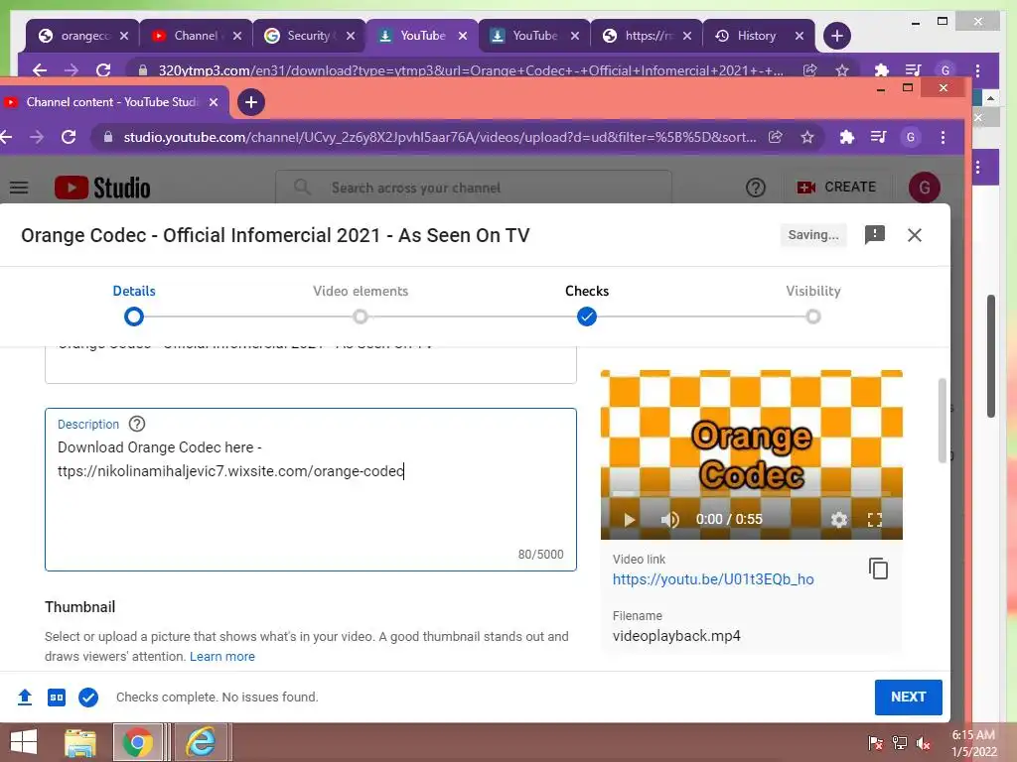Click the Chrome taskbar icon

pos(137,743)
